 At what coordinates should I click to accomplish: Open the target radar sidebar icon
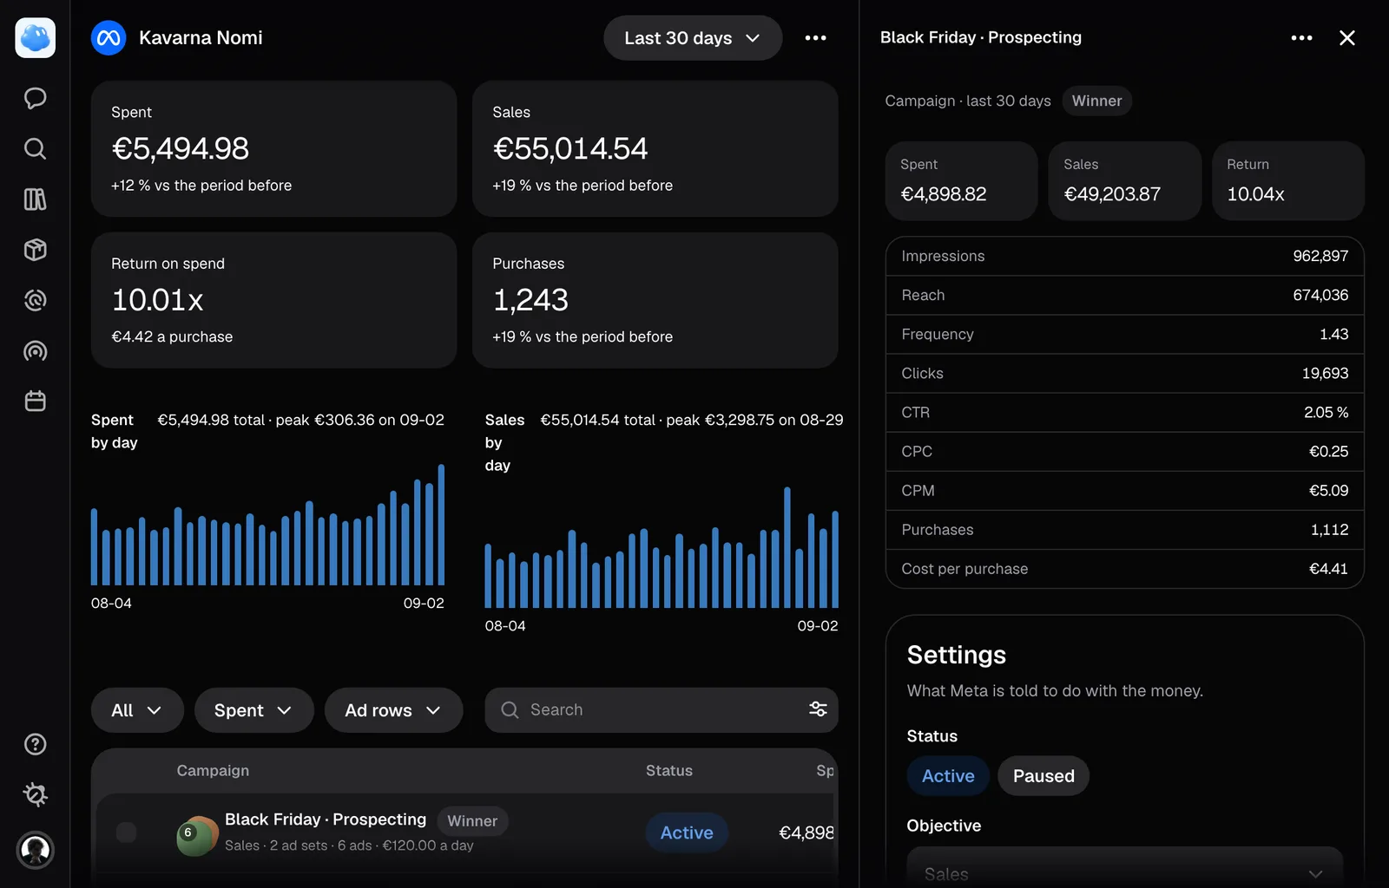[x=35, y=301]
